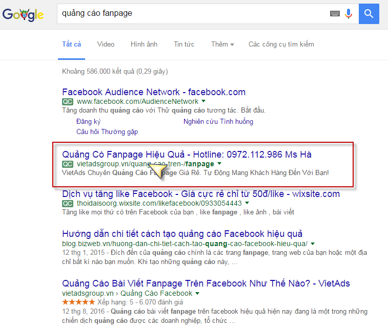Click the blog.bizweb.vn green URL
The height and width of the screenshot is (328, 388).
(185, 244)
